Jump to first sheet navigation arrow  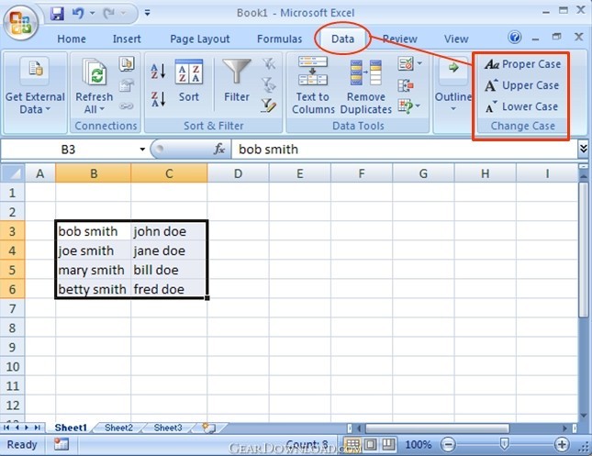[x=6, y=428]
